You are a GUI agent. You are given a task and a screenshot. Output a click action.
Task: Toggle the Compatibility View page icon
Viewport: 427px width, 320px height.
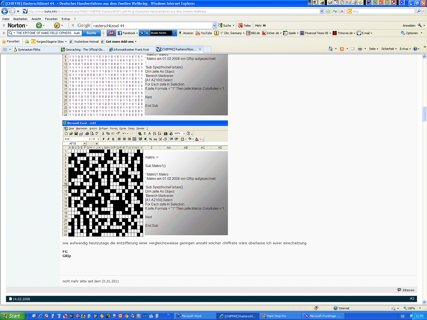pyautogui.click(x=328, y=11)
